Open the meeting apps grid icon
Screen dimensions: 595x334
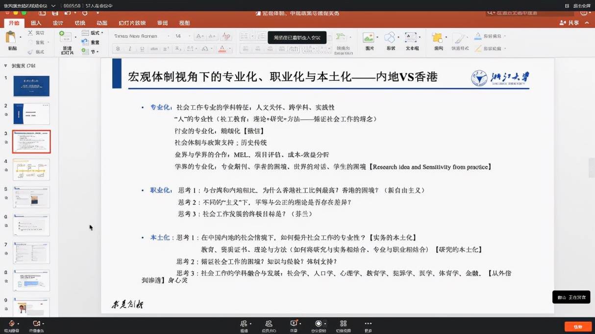point(343,323)
